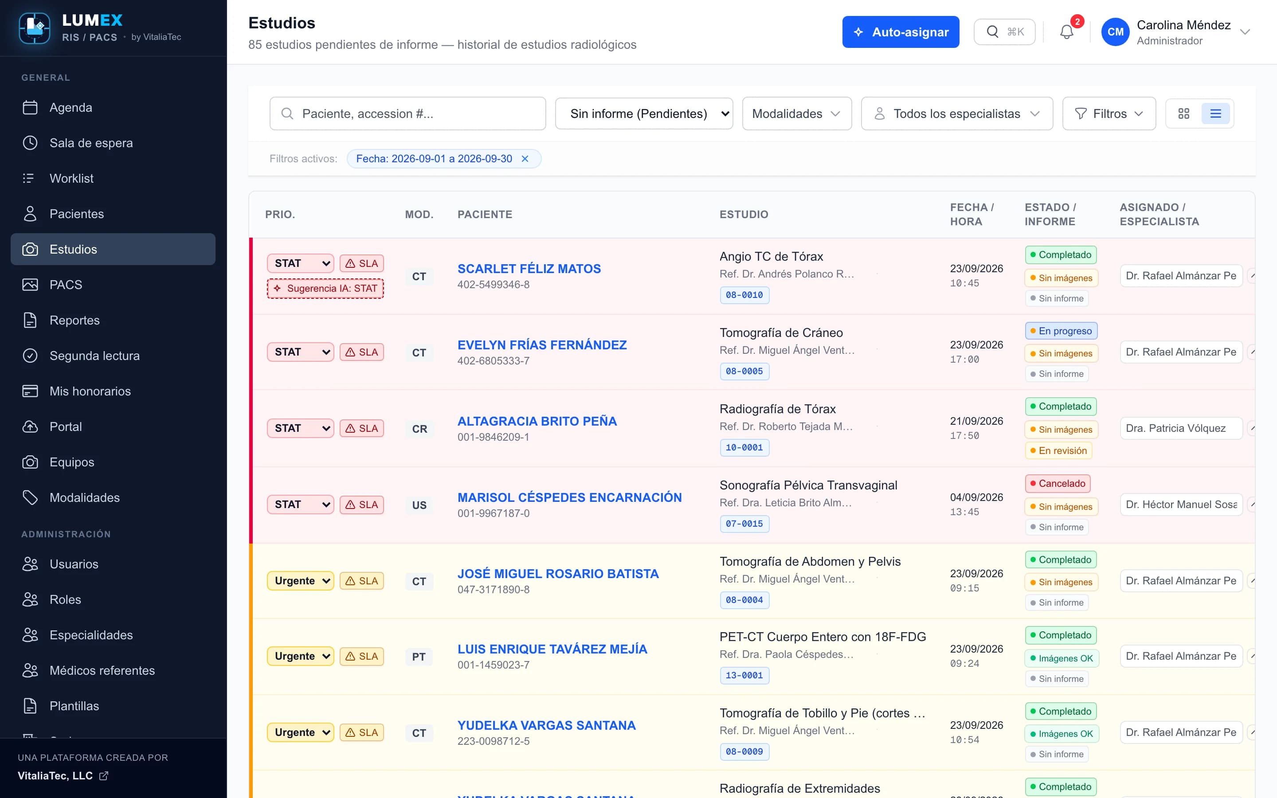The width and height of the screenshot is (1277, 798).
Task: Click the Portal cloud upload icon
Action: (x=30, y=426)
